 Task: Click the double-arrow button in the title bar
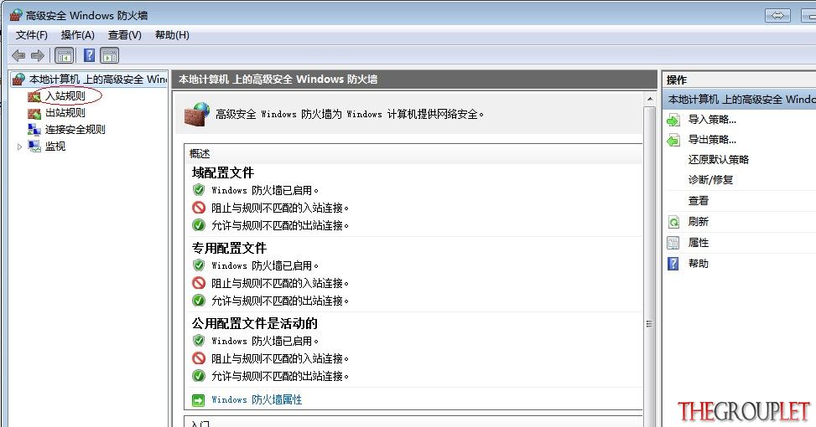(x=777, y=16)
